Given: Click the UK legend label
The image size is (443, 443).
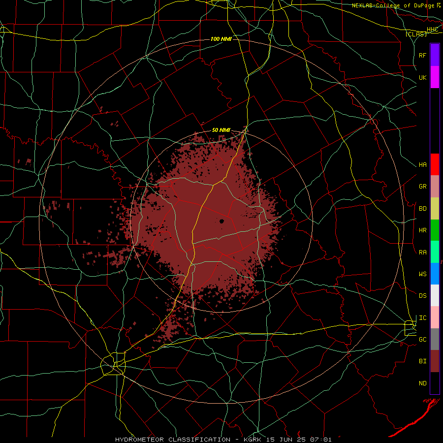Looking at the screenshot, I should pos(423,77).
